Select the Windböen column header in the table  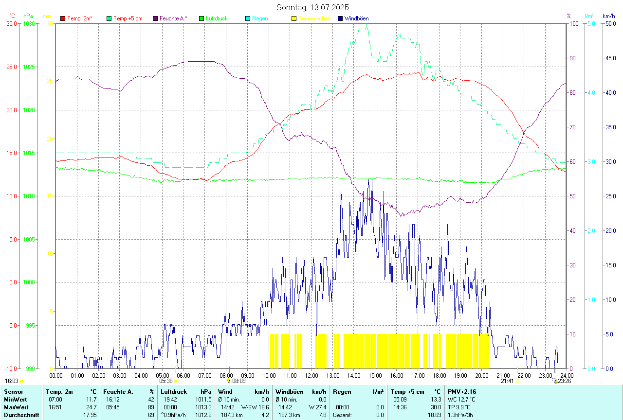289,392
